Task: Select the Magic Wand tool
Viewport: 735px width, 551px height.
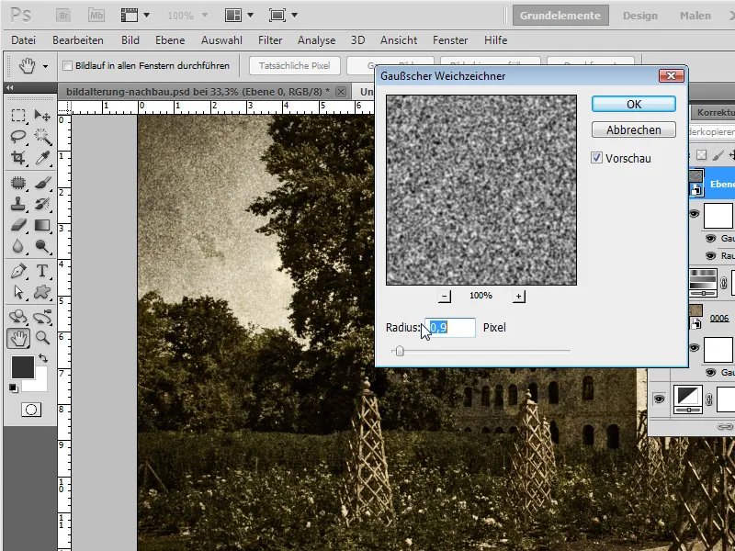Action: [x=42, y=137]
